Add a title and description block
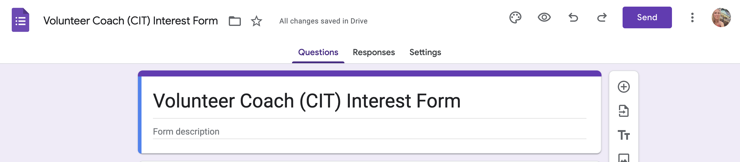Viewport: 740px width, 162px height. coord(624,135)
